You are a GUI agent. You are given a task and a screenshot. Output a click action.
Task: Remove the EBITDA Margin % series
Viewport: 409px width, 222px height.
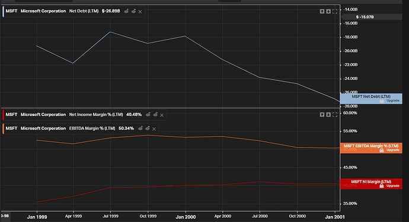[x=154, y=128]
